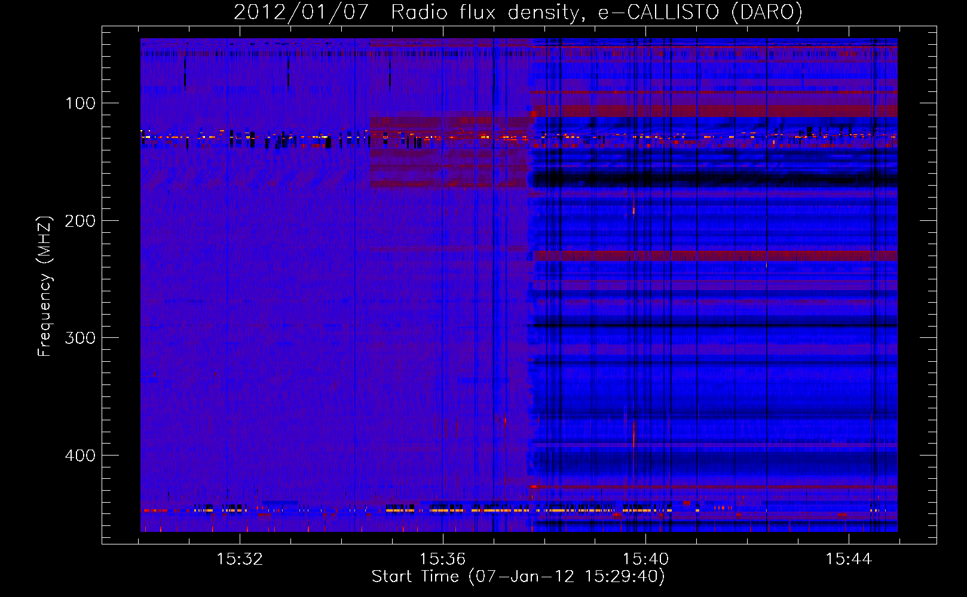Screen dimensions: 967x597
Task: Click the "Start Time (07-Jan-12 15:29:40)" label
Action: tap(518, 577)
